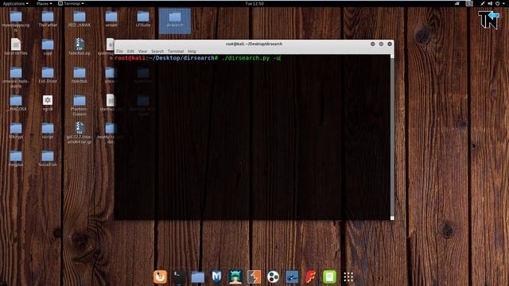The image size is (509, 286).
Task: Show all applications grid in dock
Action: pyautogui.click(x=348, y=277)
